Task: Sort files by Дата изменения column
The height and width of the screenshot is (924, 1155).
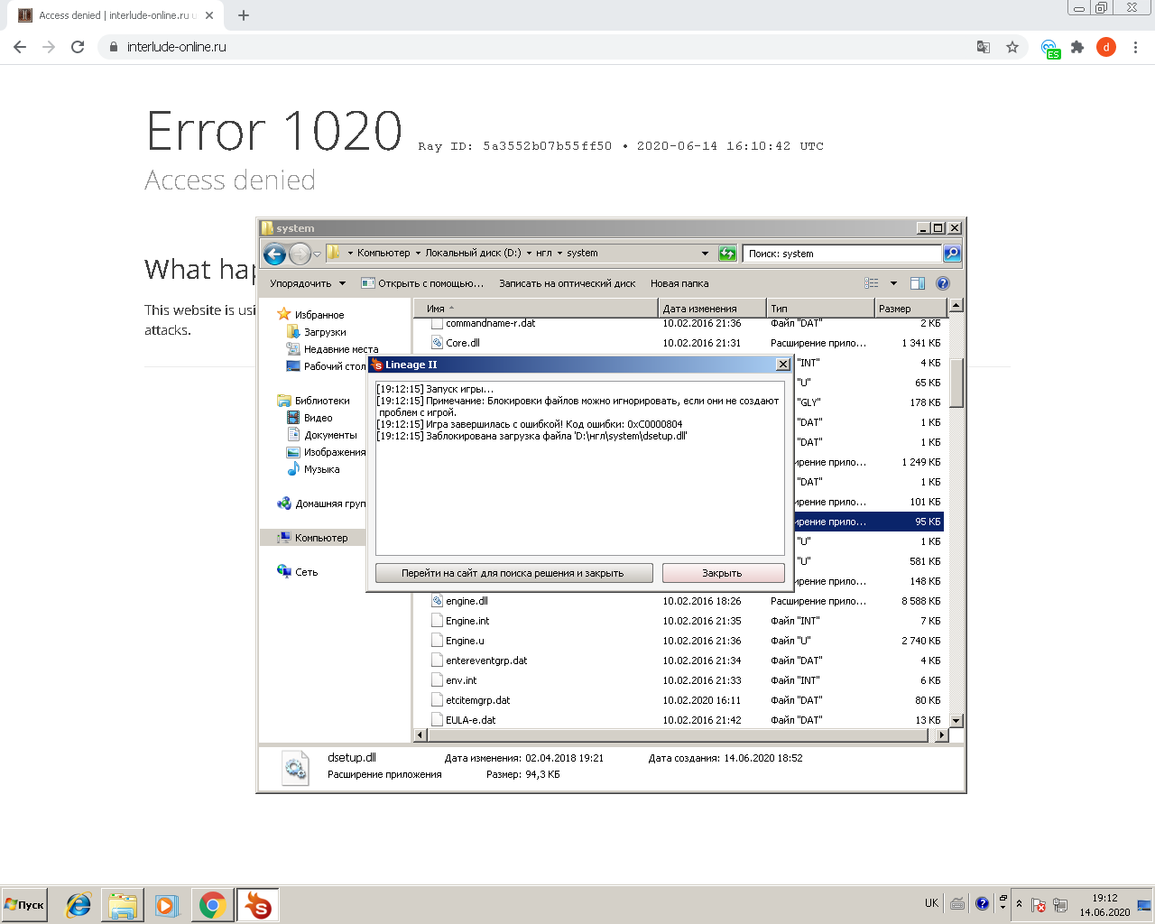Action: click(x=712, y=309)
